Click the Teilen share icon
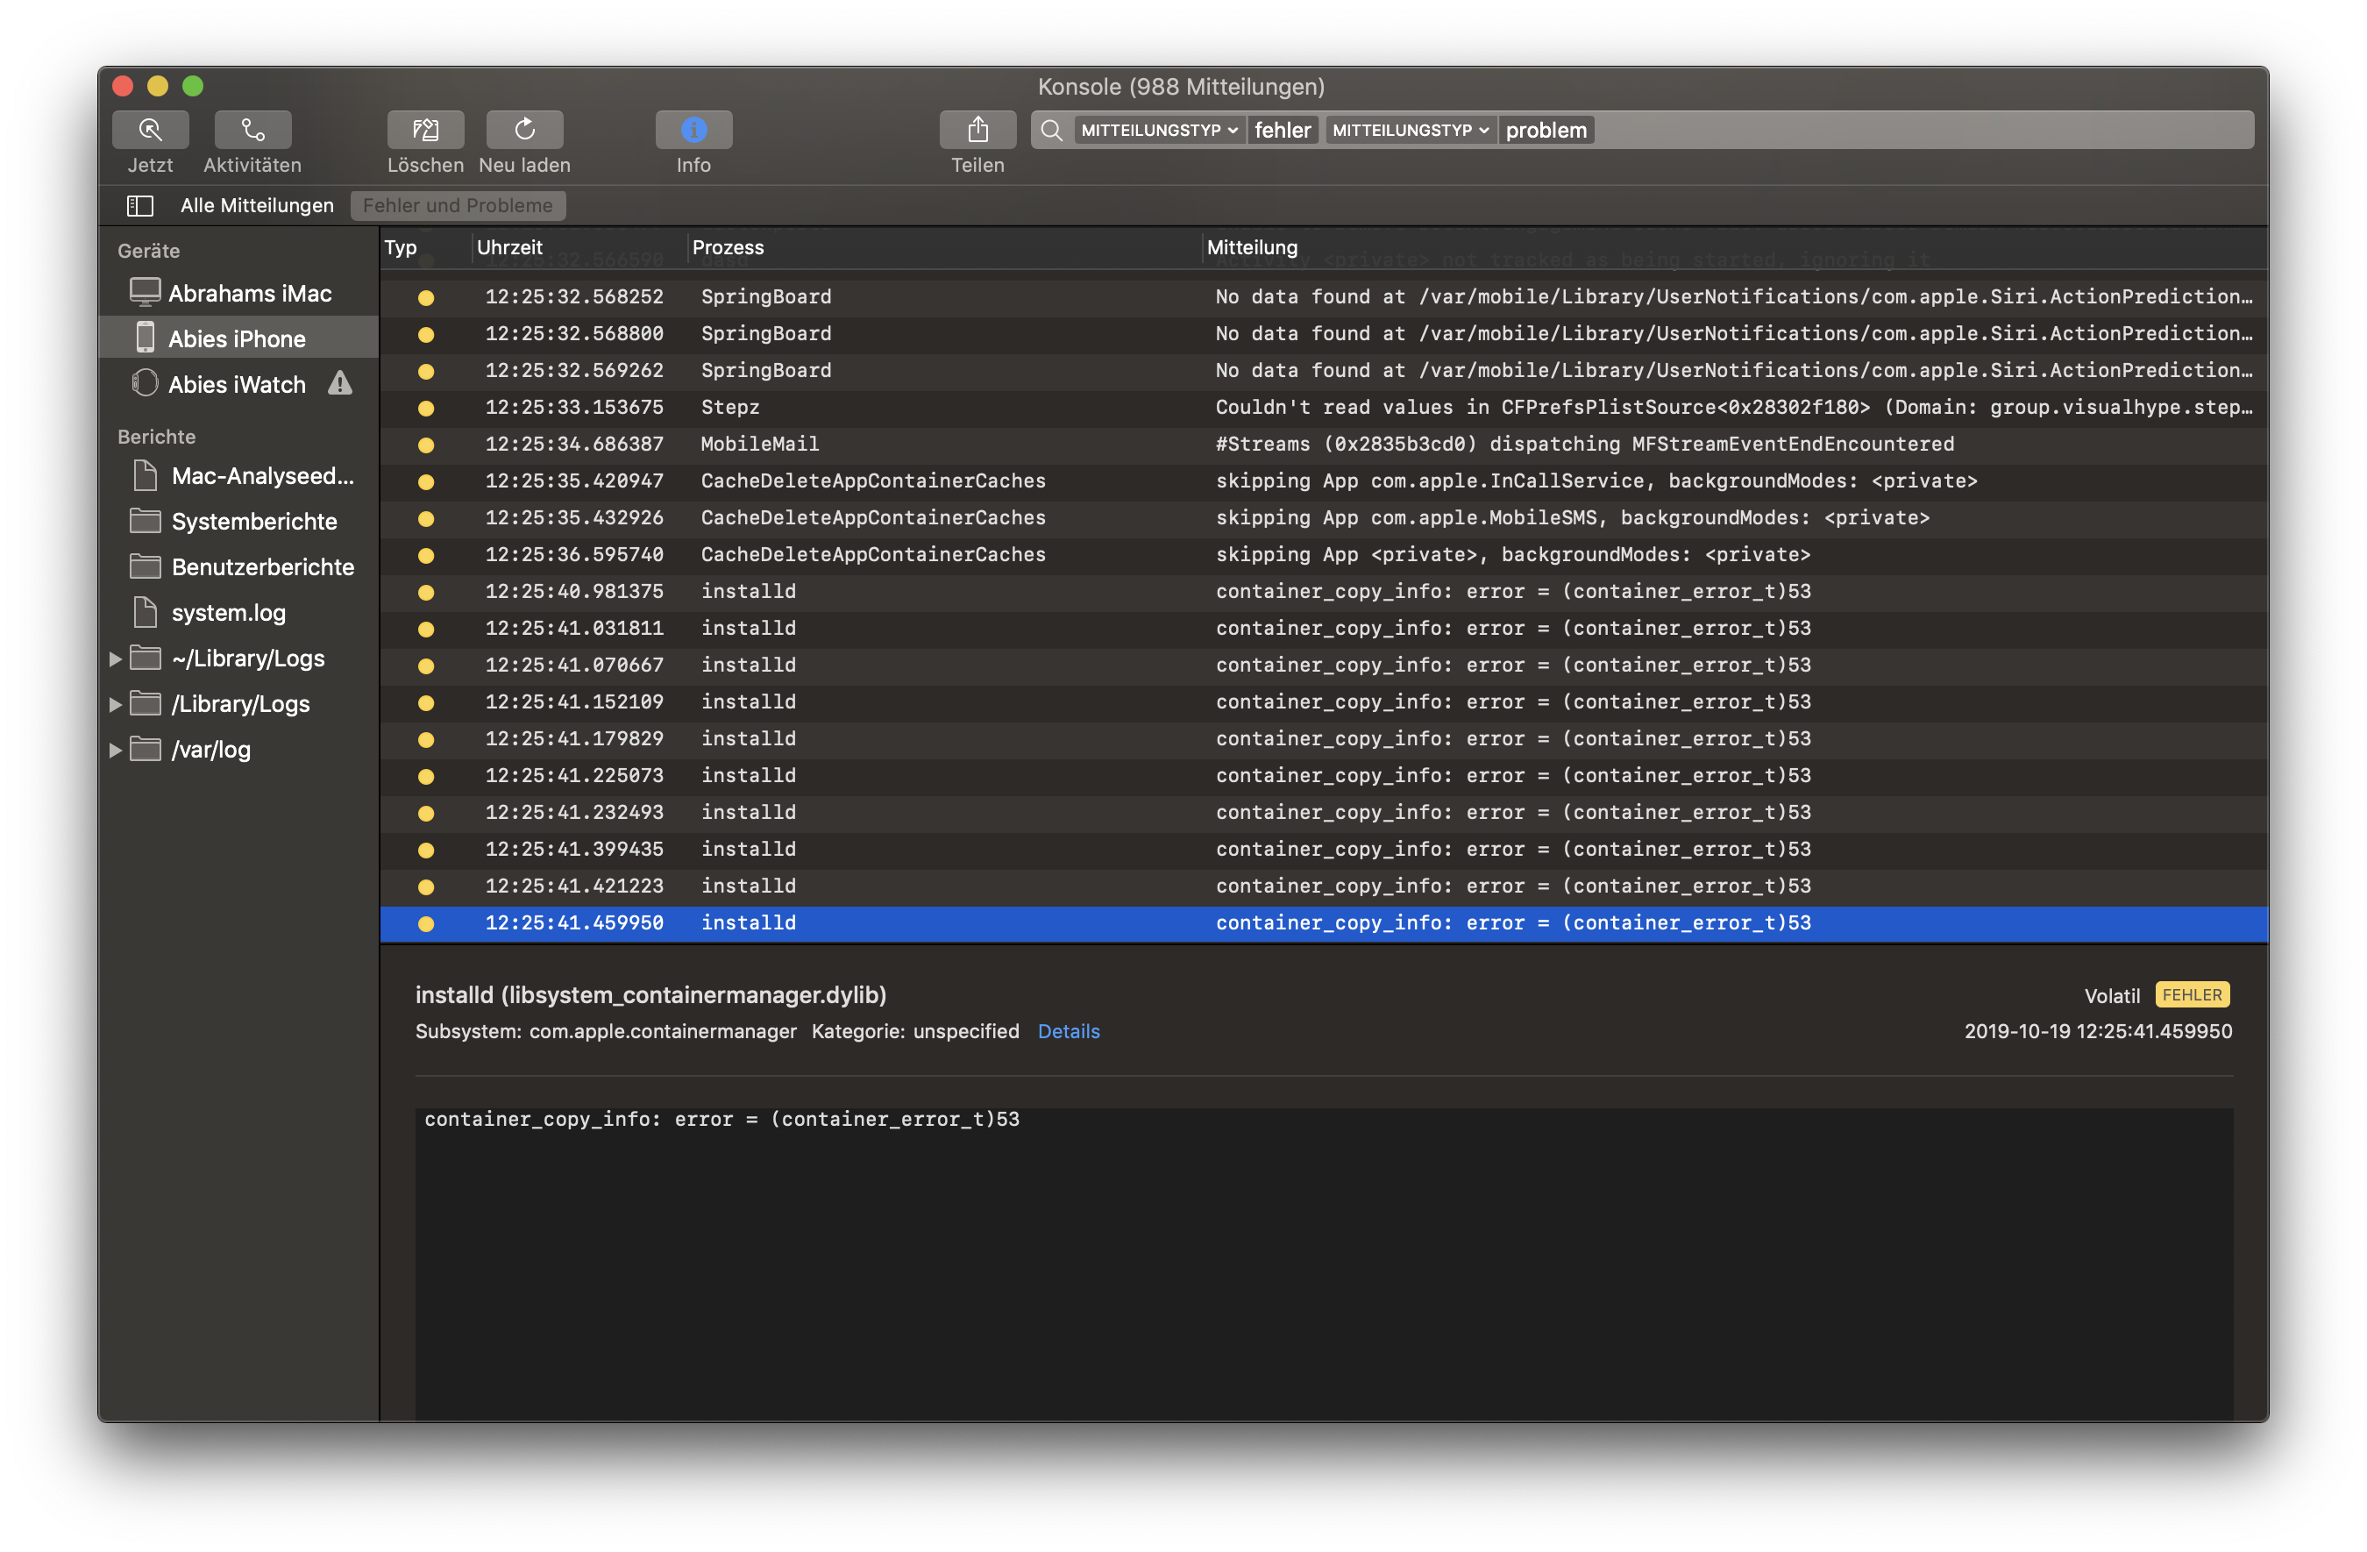The width and height of the screenshot is (2367, 1552). tap(977, 130)
